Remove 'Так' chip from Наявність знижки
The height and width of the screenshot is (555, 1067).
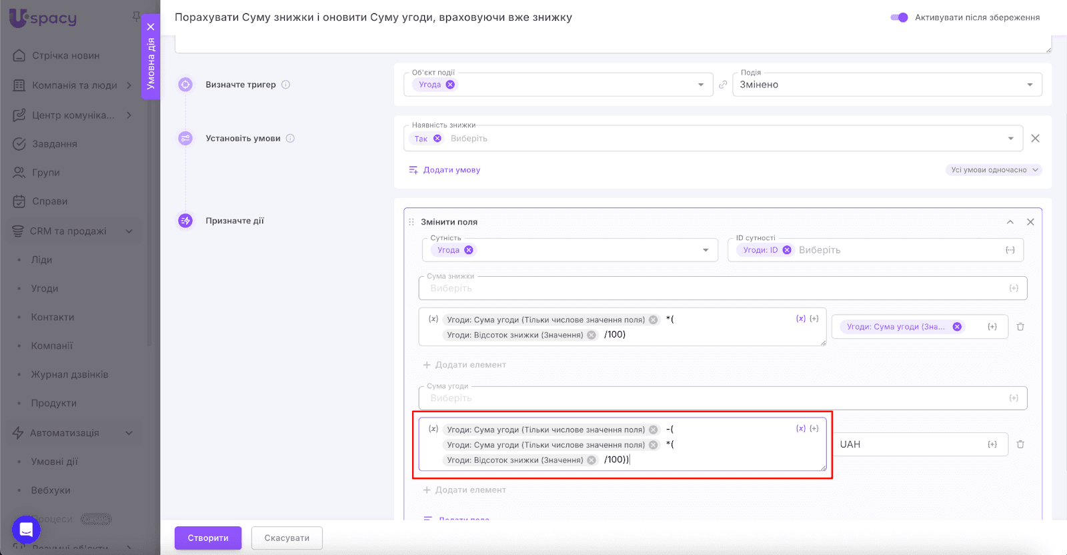pos(437,139)
